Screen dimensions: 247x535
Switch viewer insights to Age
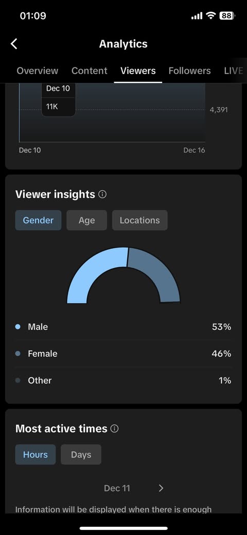tap(86, 220)
